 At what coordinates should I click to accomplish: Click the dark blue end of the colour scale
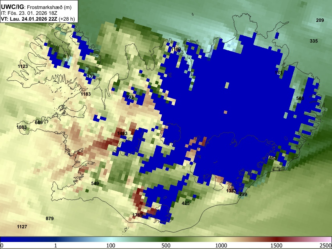tap(13, 239)
